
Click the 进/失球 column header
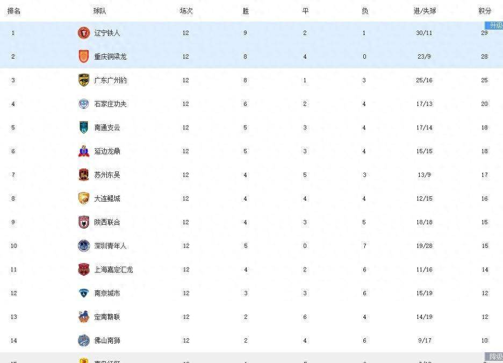pos(425,11)
